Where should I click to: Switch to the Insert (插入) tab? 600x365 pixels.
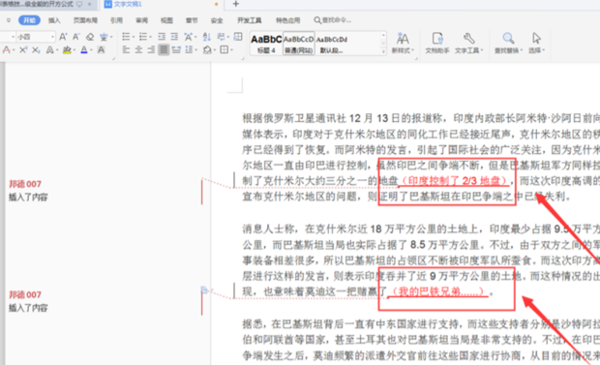[54, 20]
